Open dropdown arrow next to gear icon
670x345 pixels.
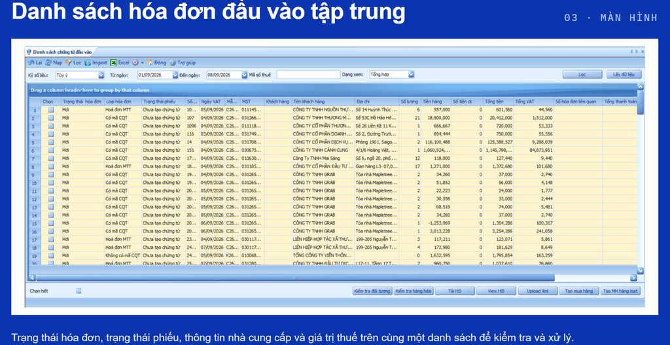pyautogui.click(x=142, y=63)
